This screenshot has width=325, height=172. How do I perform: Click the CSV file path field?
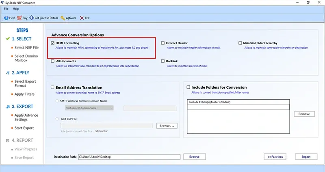point(106,126)
